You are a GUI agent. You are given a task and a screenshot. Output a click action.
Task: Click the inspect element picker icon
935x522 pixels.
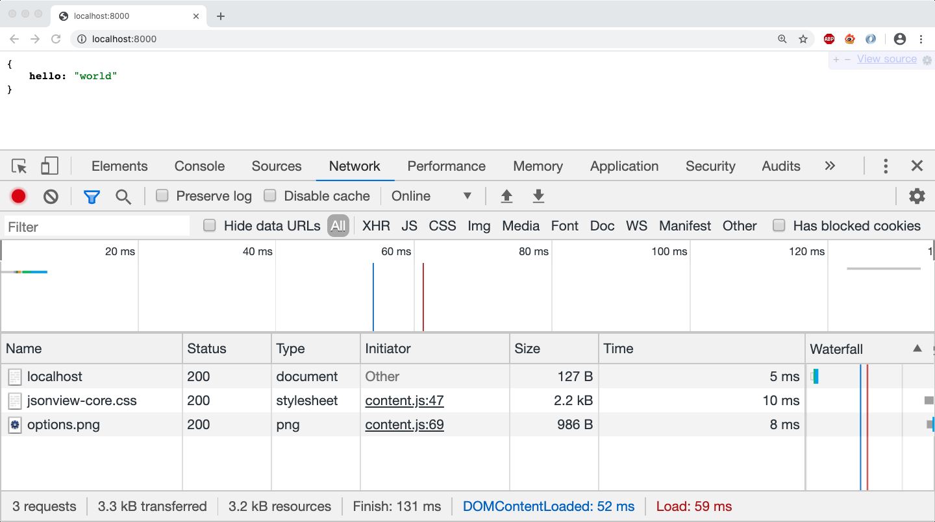(19, 166)
